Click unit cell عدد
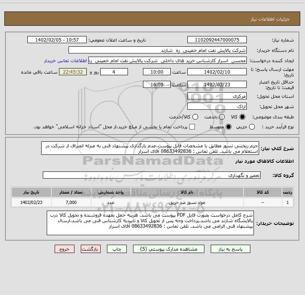The height and width of the screenshot is (295, 305). click(111, 202)
